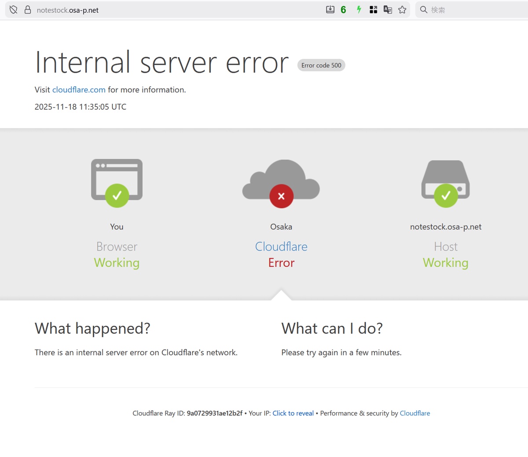Open the Cloudflare link in the footer
Image resolution: width=528 pixels, height=457 pixels.
coord(415,413)
